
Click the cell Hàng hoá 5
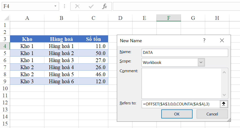point(61,74)
